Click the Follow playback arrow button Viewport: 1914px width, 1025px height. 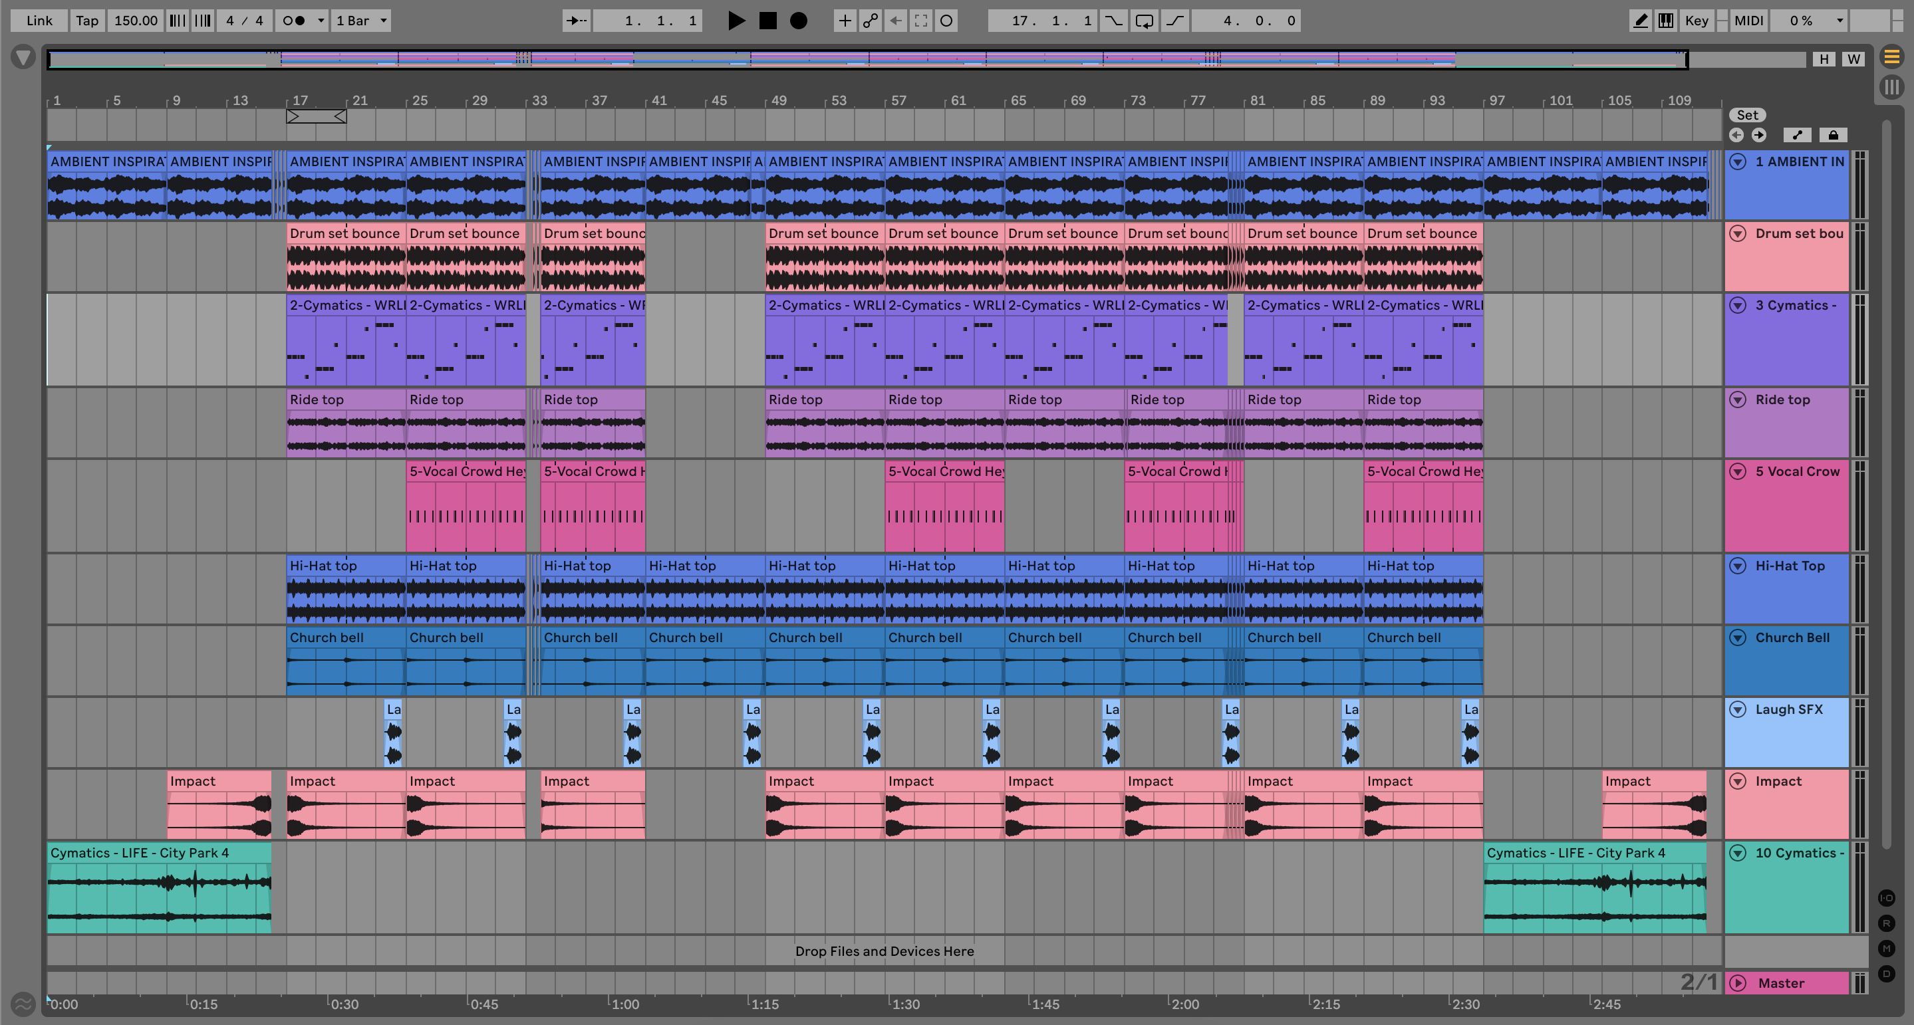pos(576,21)
